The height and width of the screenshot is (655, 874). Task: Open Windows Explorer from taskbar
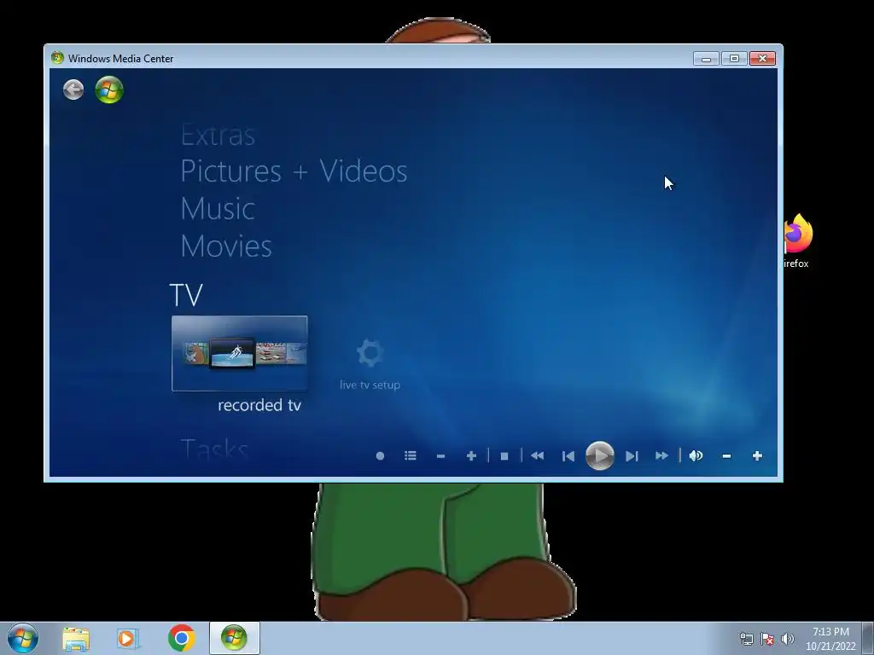(x=76, y=639)
